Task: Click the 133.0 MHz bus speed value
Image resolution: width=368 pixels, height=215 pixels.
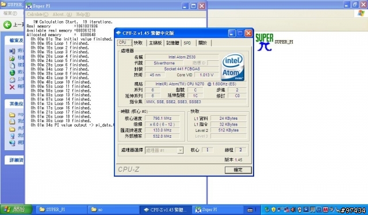Action: coord(162,130)
